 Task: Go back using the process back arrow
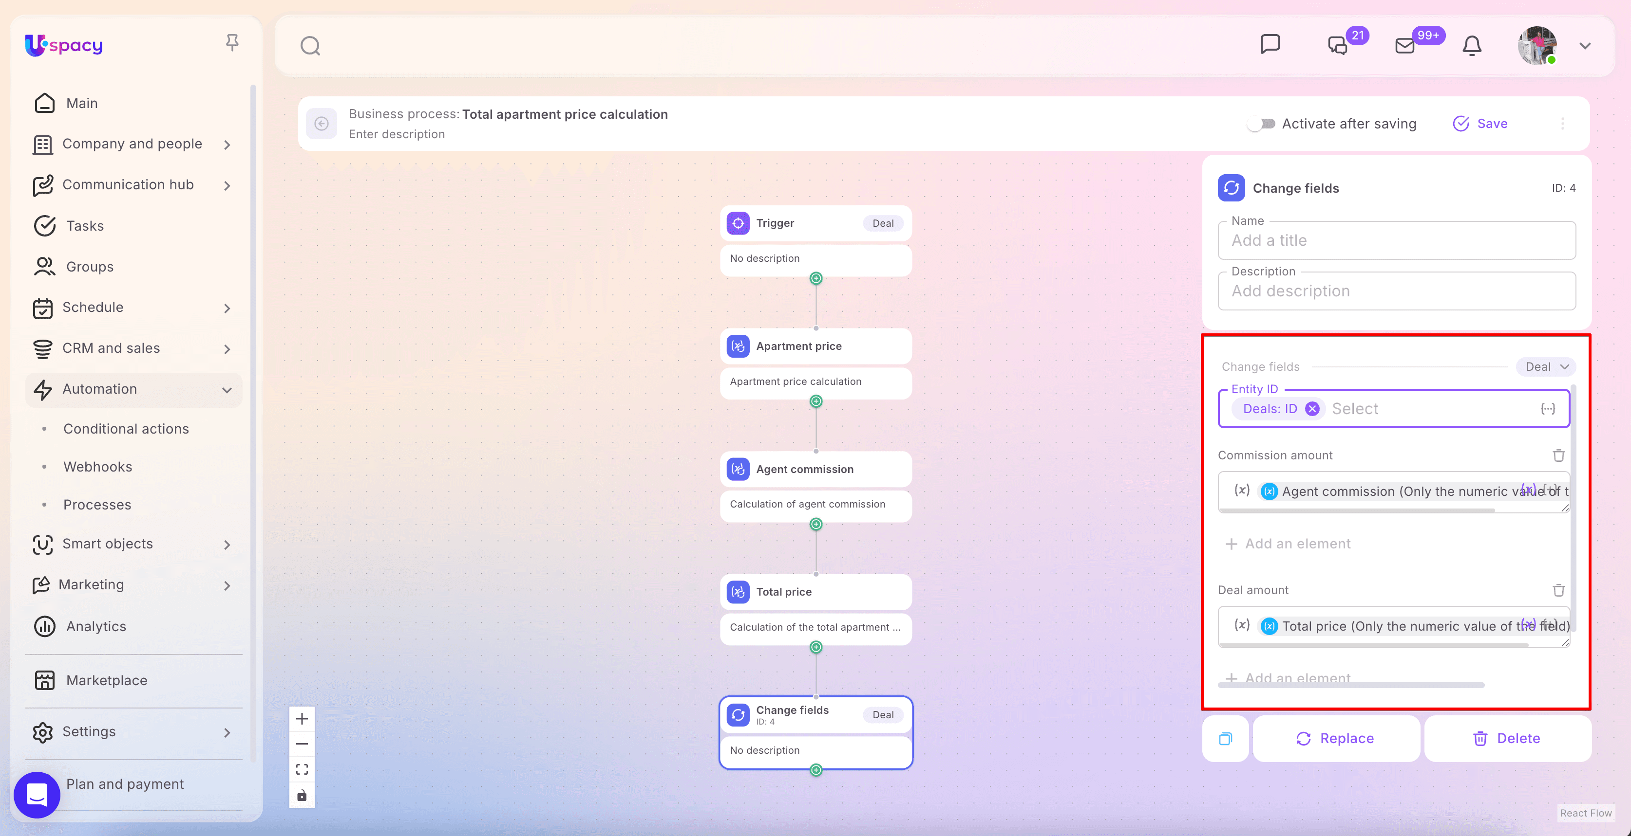click(322, 123)
